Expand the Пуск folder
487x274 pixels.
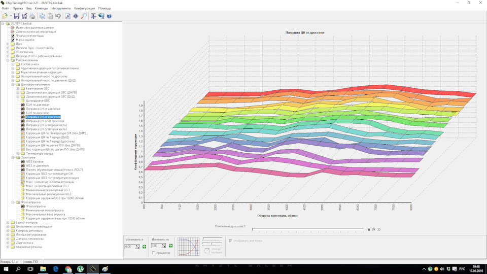click(8, 44)
